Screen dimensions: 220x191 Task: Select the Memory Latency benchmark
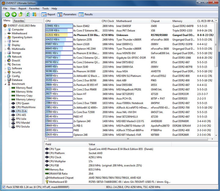pos(26,99)
